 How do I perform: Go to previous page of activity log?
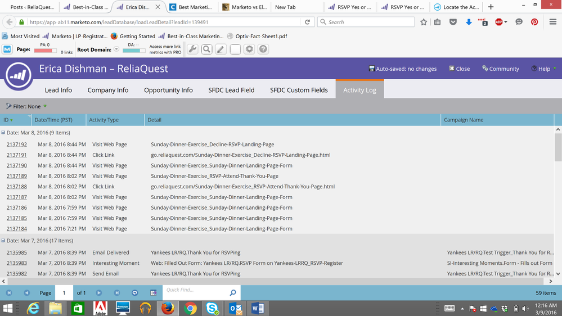coord(27,293)
